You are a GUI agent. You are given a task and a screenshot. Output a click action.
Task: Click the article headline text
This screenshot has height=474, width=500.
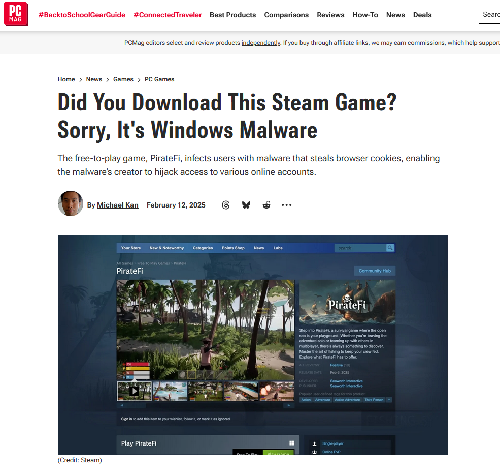pos(227,116)
